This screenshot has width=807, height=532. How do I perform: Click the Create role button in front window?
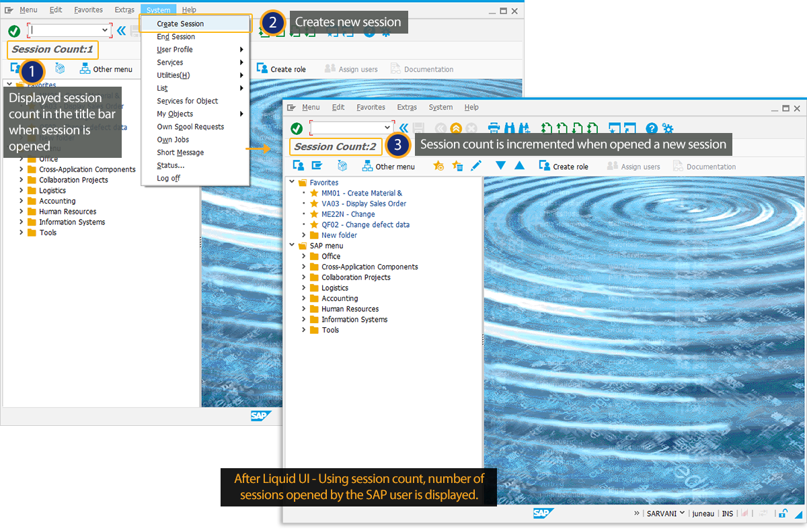tap(564, 166)
